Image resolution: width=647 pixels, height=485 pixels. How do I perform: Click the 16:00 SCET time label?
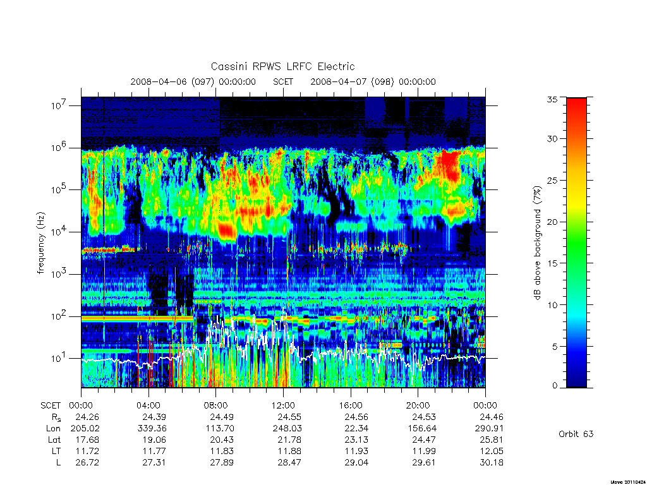(x=351, y=405)
